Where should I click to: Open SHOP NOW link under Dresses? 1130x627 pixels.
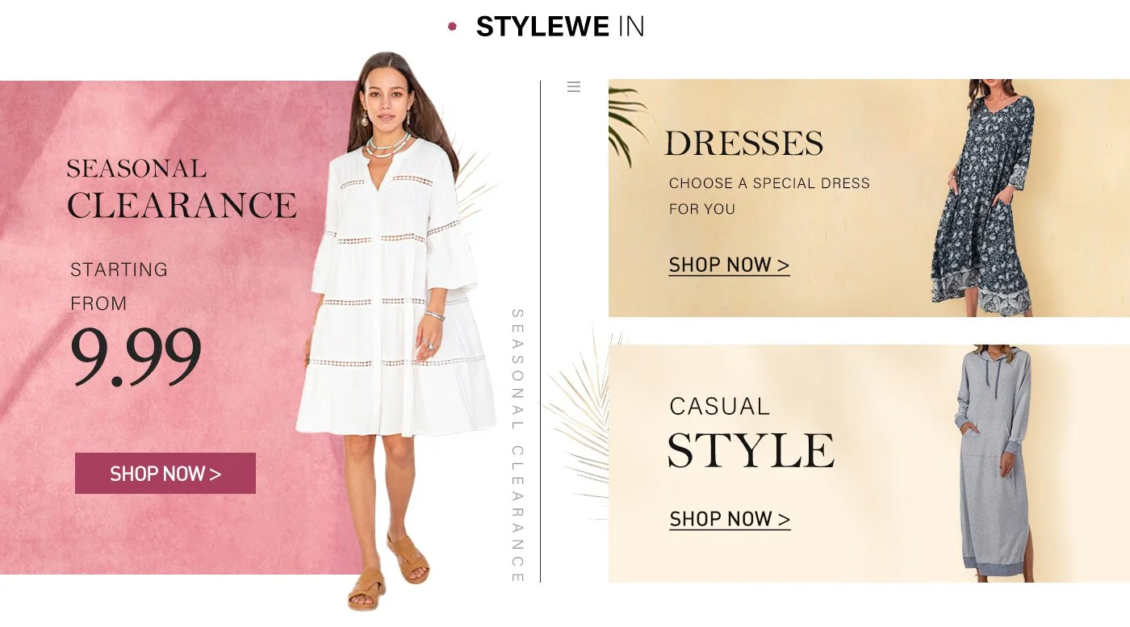coord(729,265)
